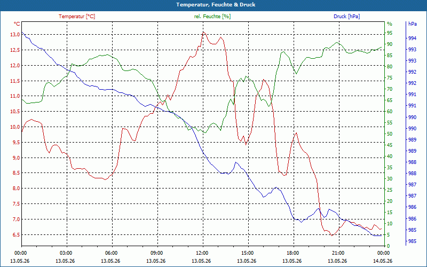Screen dimensions: 427x267
Task: Click the °C unit label on the temperature axis
Action: point(17,24)
